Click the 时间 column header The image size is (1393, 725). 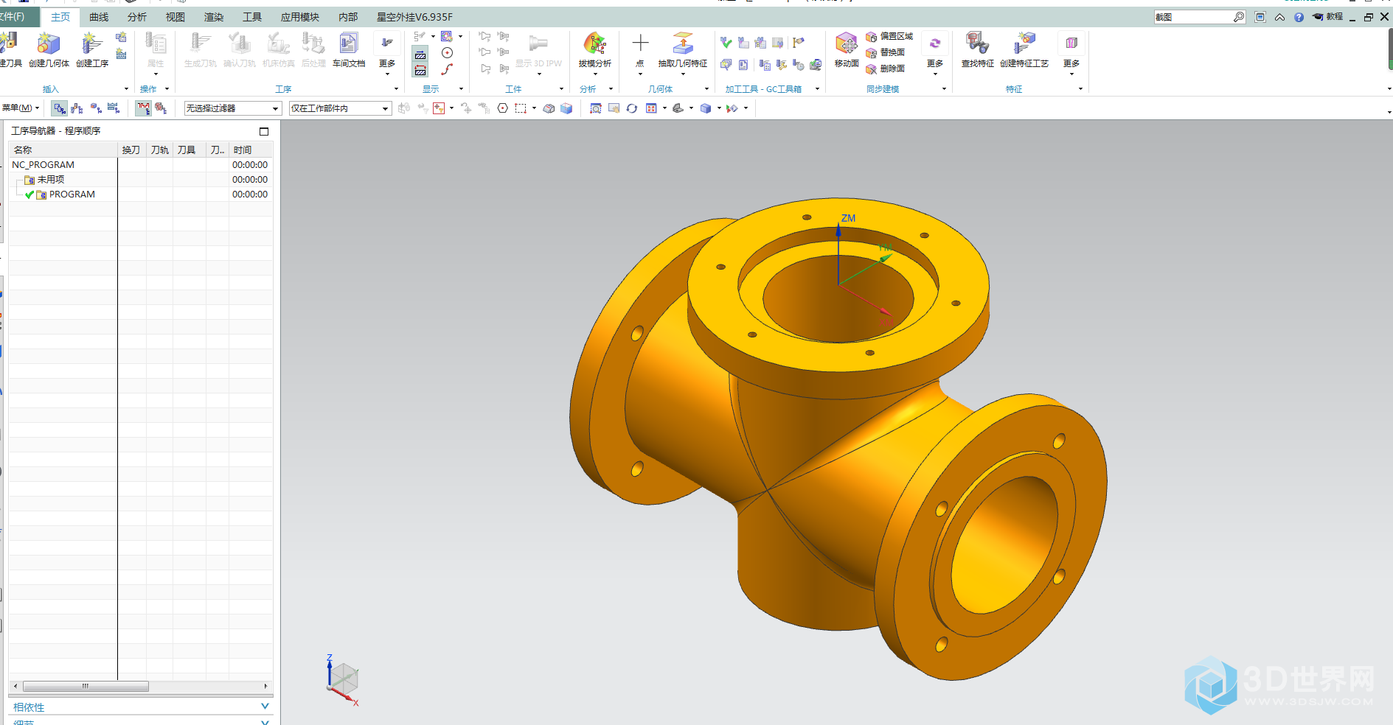[x=250, y=150]
